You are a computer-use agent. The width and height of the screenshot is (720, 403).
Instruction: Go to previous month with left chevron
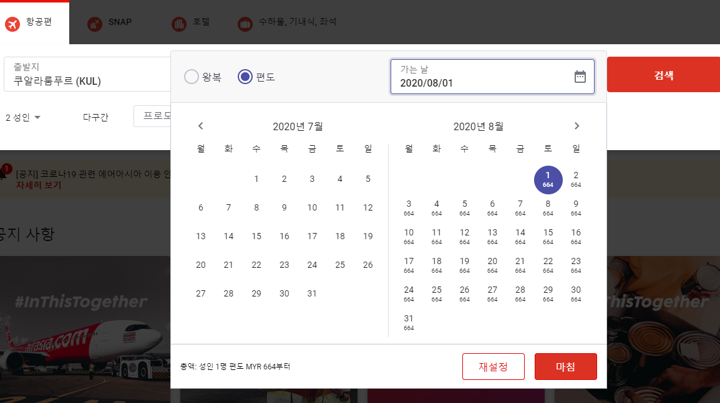[201, 126]
